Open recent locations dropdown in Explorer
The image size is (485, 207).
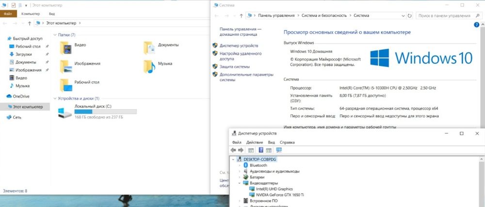pyautogui.click(x=22, y=23)
